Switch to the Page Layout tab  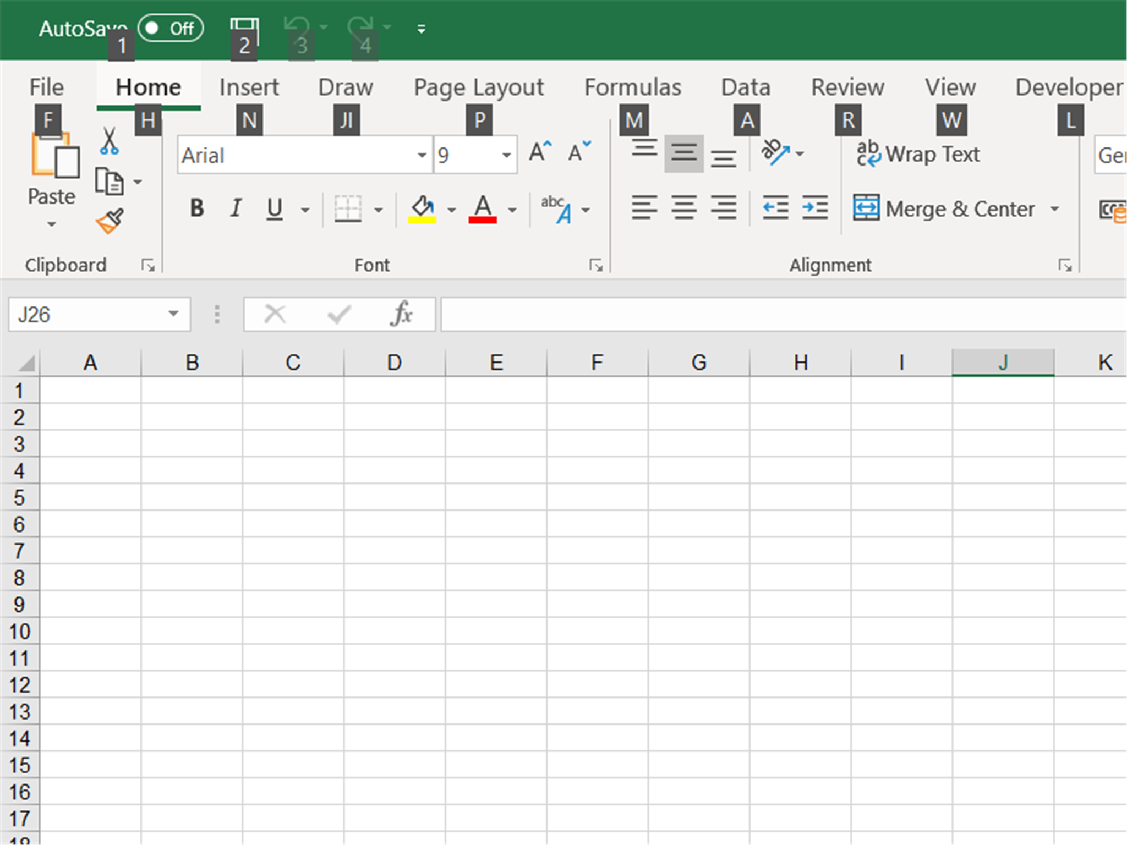[x=479, y=87]
